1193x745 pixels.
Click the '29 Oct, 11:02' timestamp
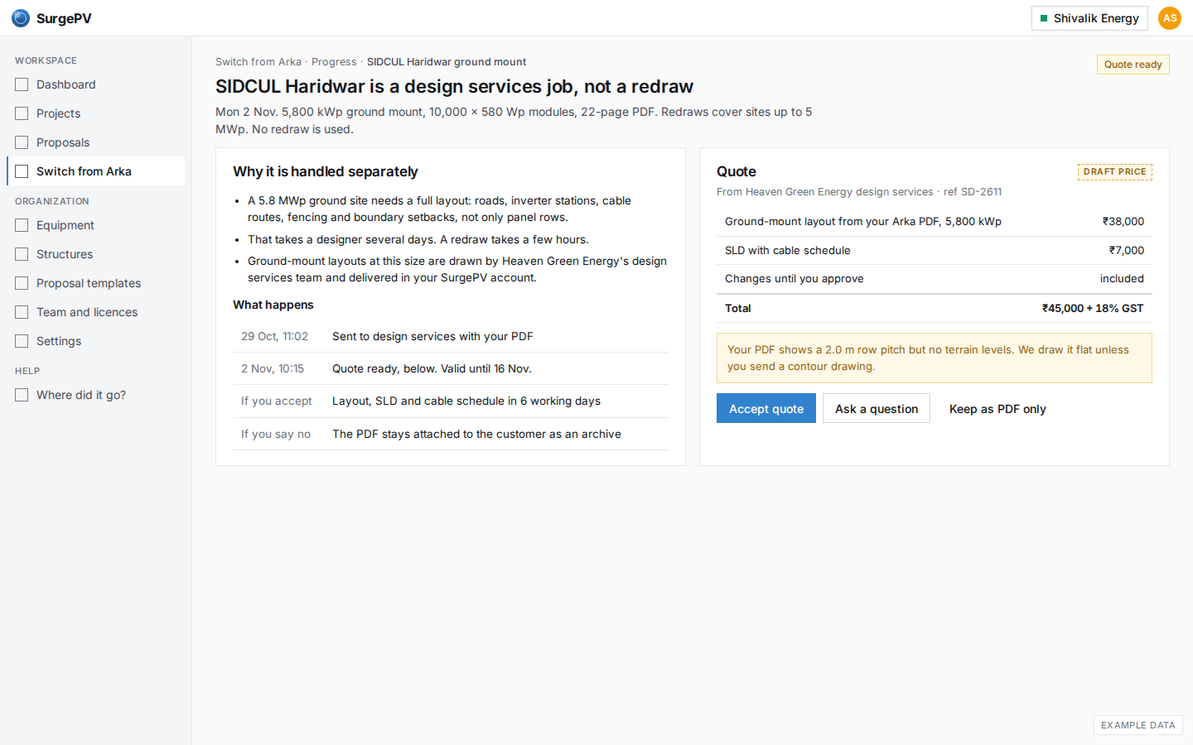[x=274, y=336]
